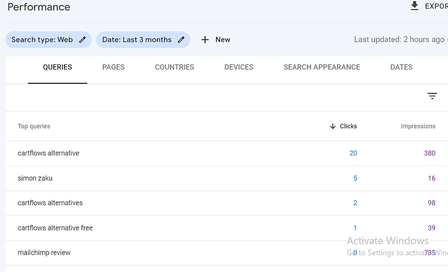The height and width of the screenshot is (272, 448).
Task: Toggle sorting by the Impressions column
Action: coord(418,126)
